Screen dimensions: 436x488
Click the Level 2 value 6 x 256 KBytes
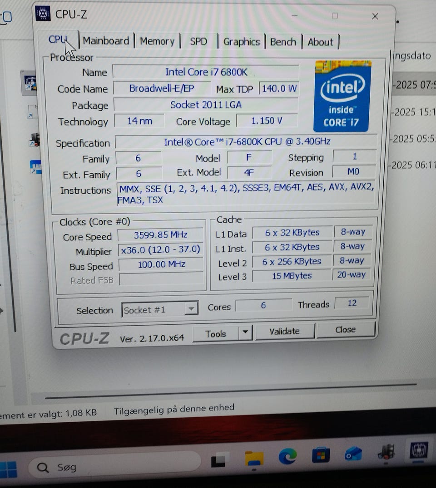pos(292,261)
